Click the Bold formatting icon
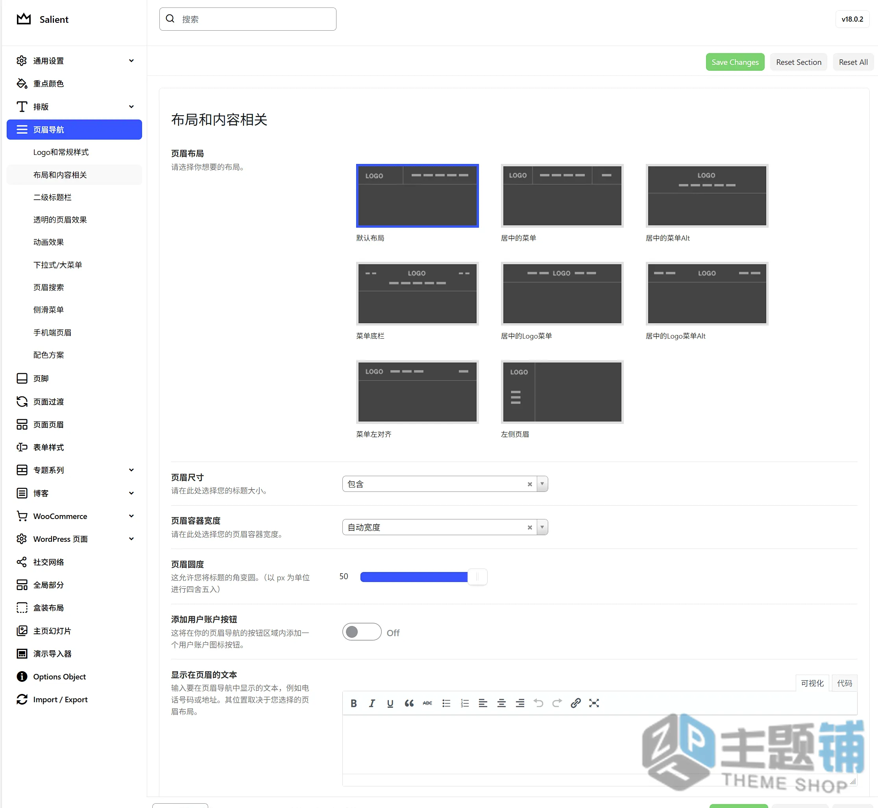Image resolution: width=878 pixels, height=808 pixels. coord(354,703)
